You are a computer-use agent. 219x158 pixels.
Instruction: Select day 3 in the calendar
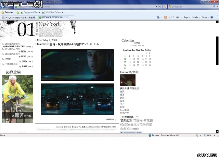(x=125, y=56)
